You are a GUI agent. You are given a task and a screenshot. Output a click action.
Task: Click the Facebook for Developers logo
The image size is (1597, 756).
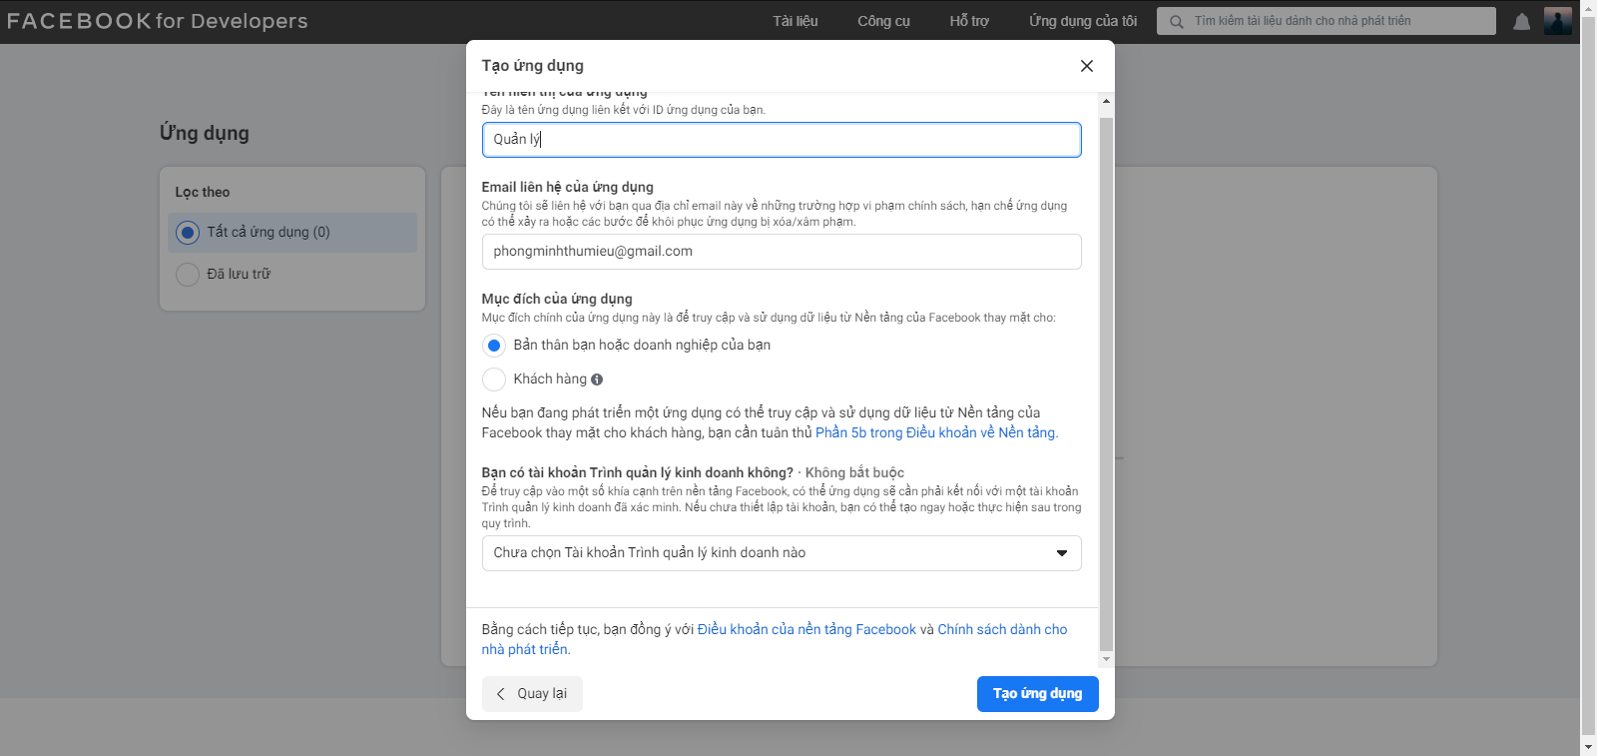click(158, 21)
